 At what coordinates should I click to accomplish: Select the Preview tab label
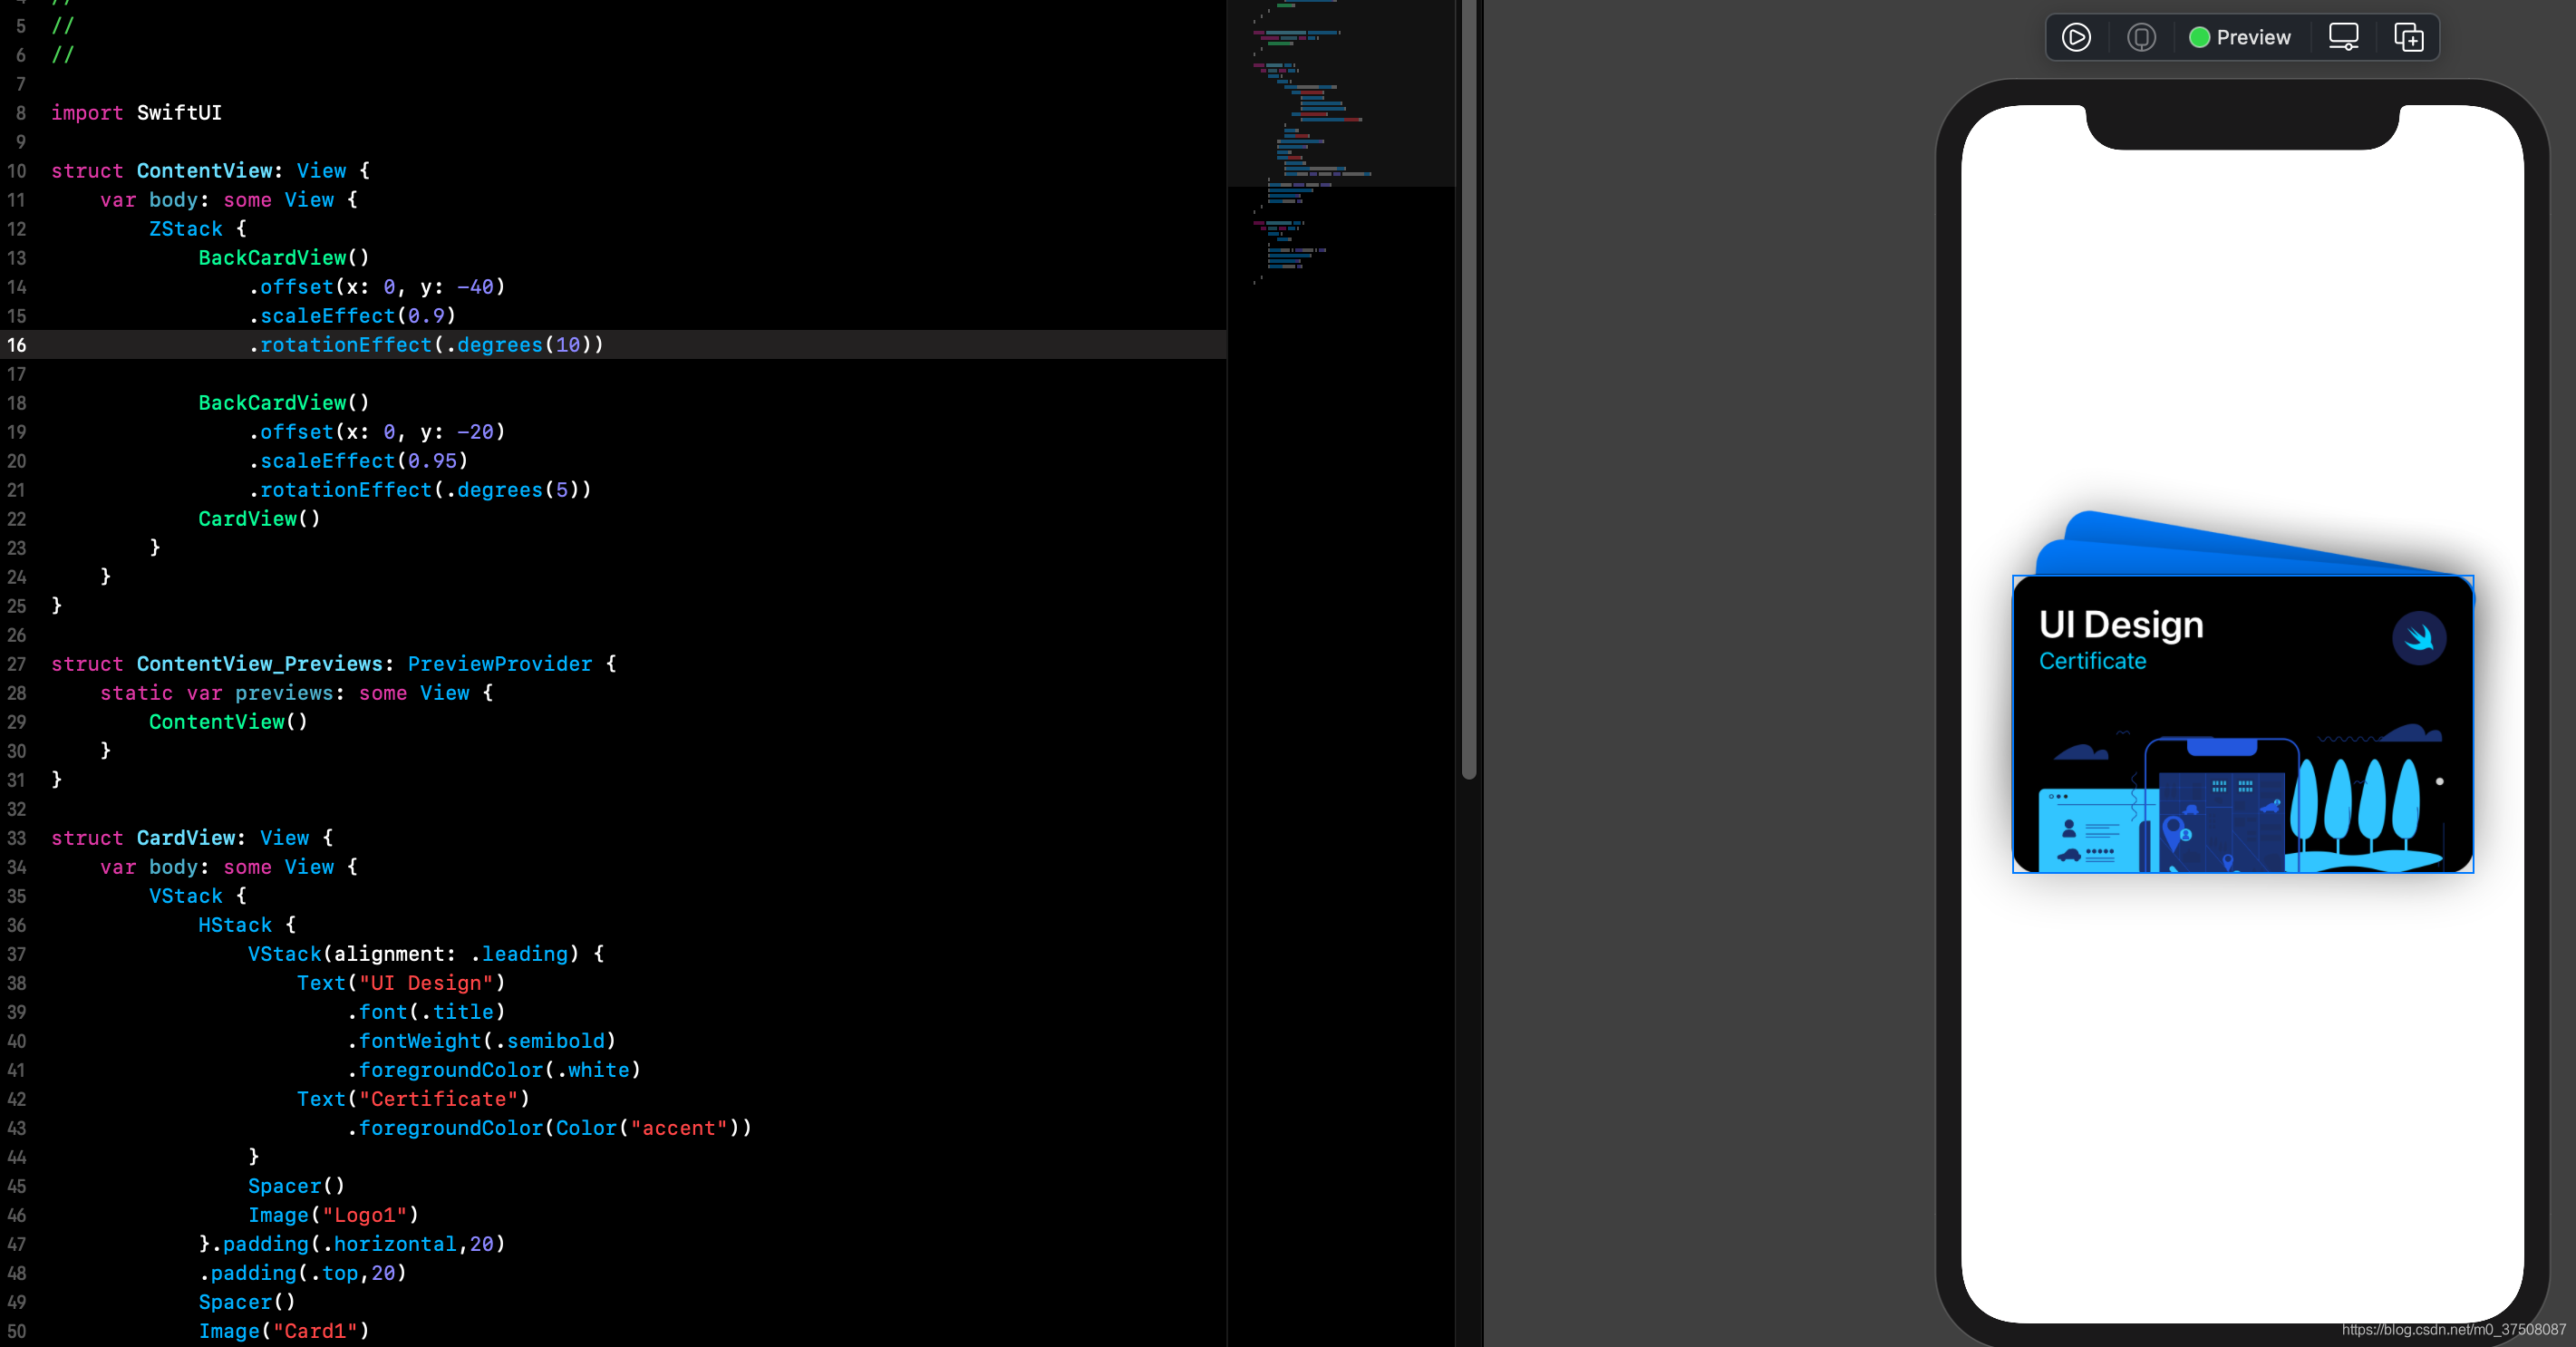(x=2252, y=37)
